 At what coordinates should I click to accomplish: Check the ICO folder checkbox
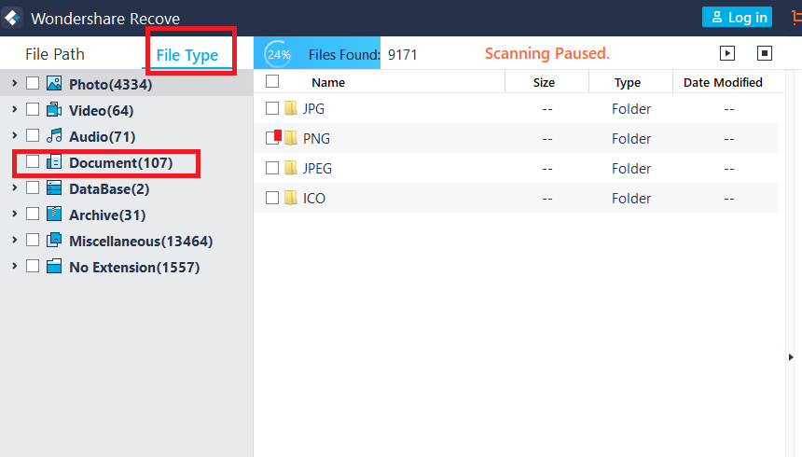coord(272,198)
